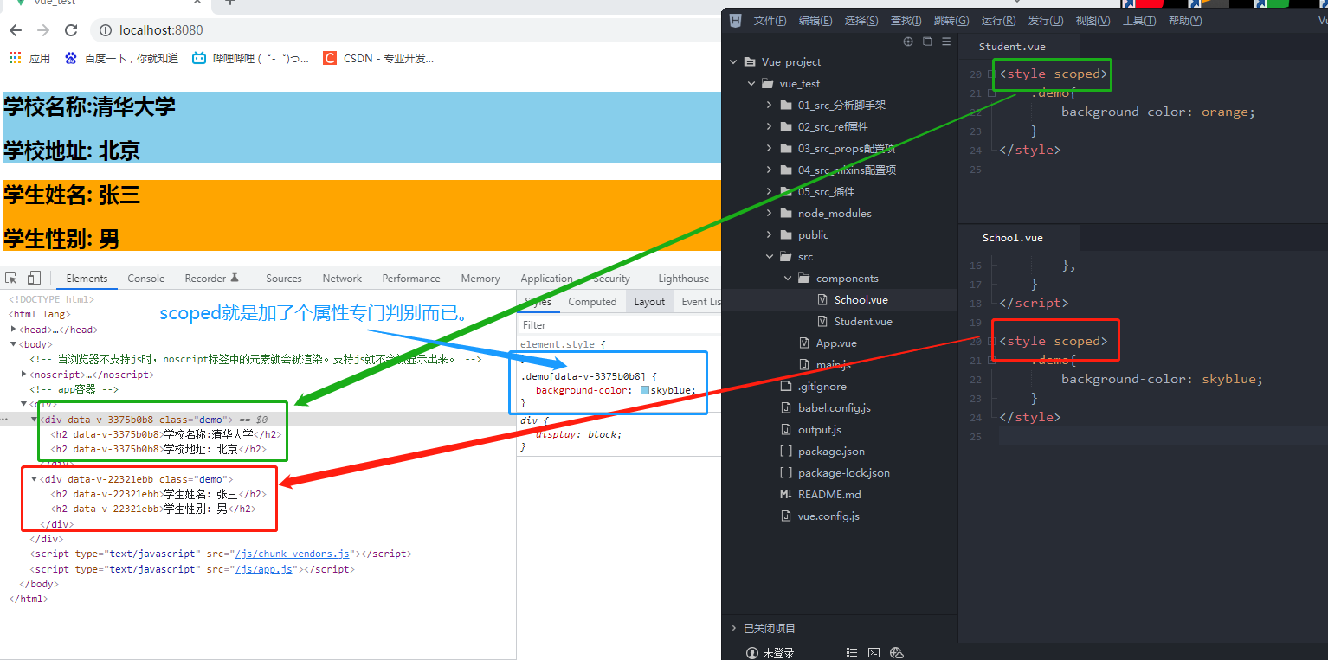Collapse the Vue_project root folder
The image size is (1328, 660).
[x=732, y=62]
